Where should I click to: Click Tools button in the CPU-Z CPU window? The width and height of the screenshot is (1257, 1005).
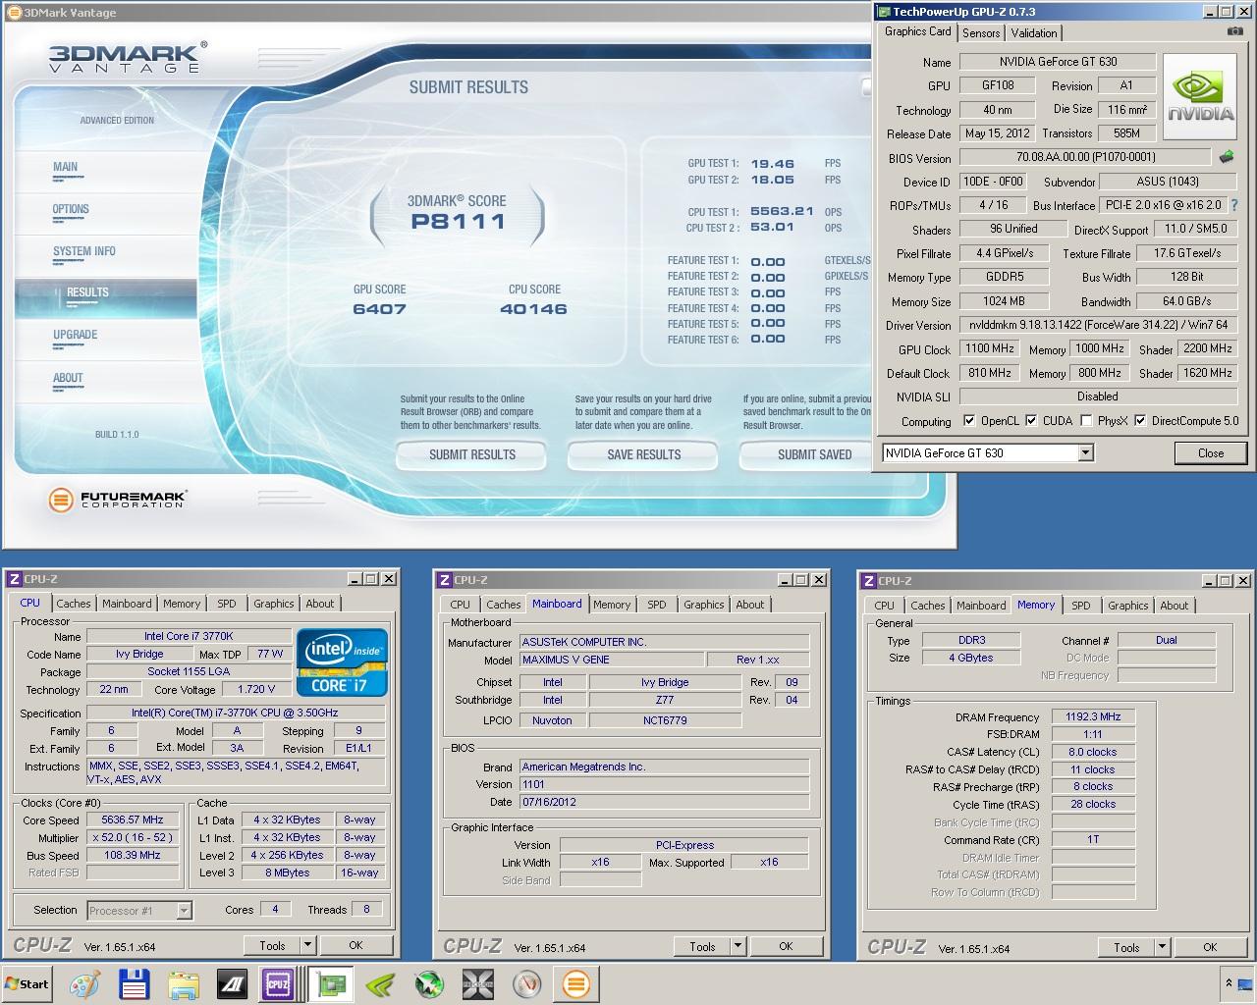pyautogui.click(x=272, y=945)
